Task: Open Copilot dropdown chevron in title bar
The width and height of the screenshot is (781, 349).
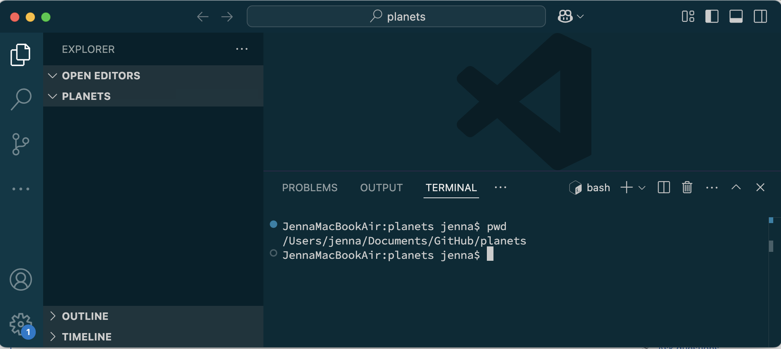Action: 581,16
